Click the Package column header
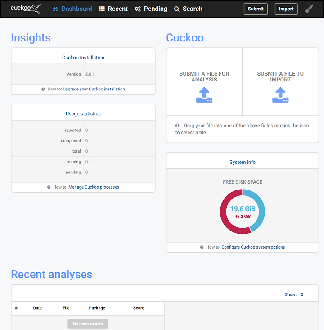This screenshot has width=324, height=330. pos(97,308)
